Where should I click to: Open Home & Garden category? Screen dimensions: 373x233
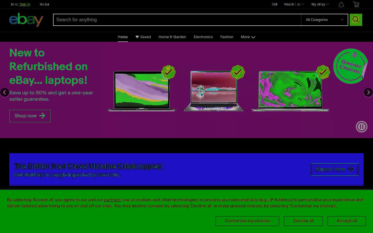172,37
